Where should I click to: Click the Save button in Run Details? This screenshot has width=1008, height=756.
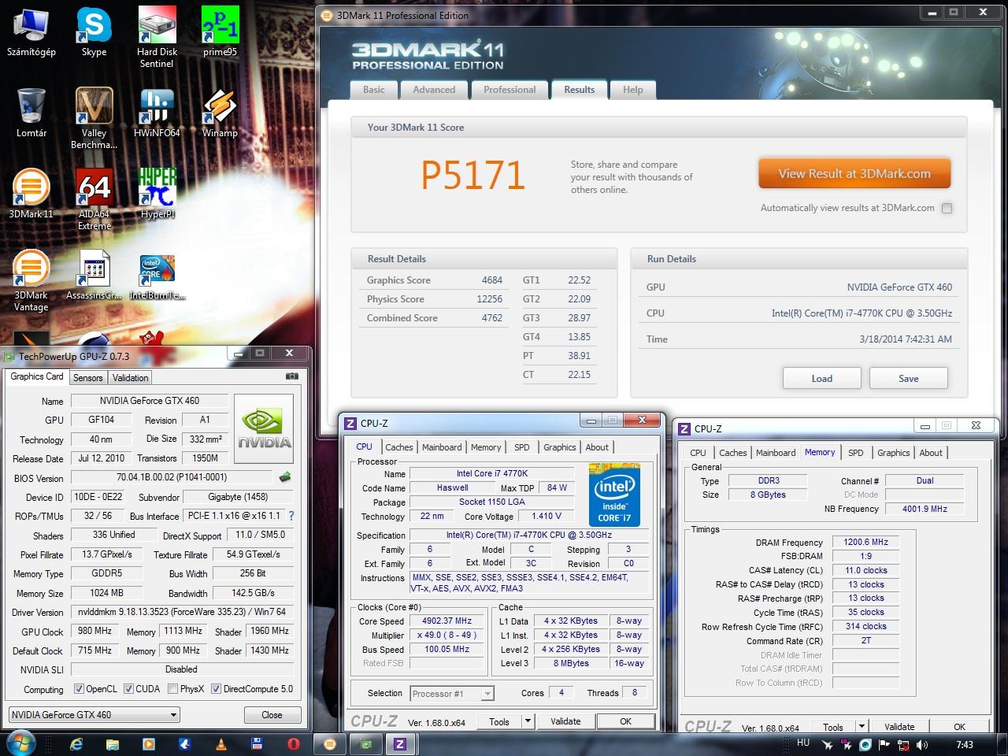pyautogui.click(x=909, y=378)
